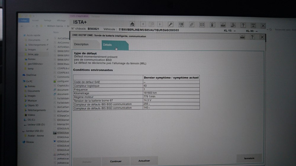Select the IDESKernel file in Explorer
296x166 pixels.
point(63,120)
